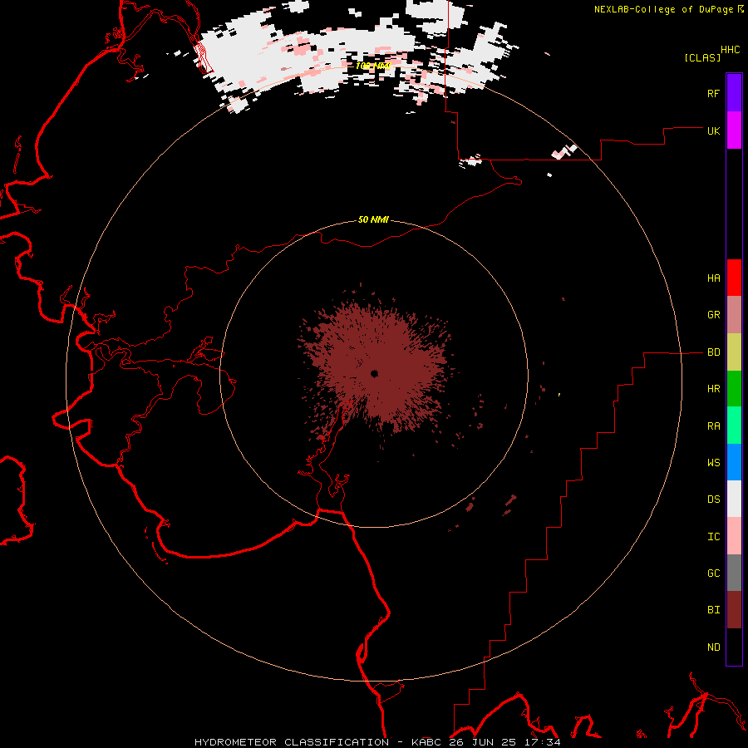
Task: Click the gray GC legend swatch
Action: point(734,573)
